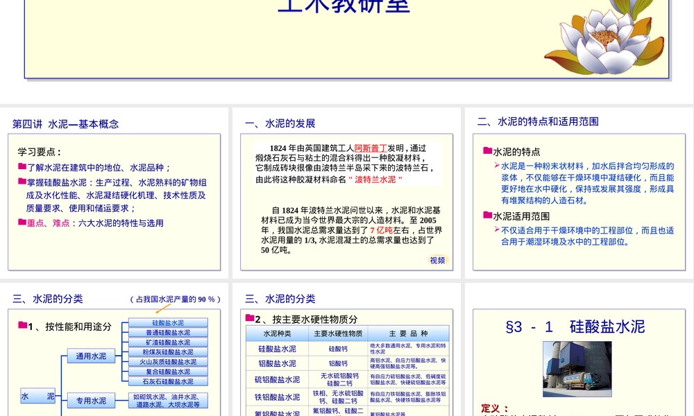Click the red text 波特兰水泥

[x=375, y=180]
